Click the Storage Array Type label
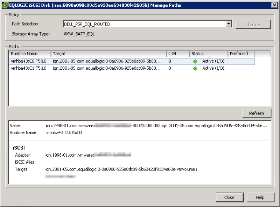This screenshot has width=280, height=207. tap(31, 34)
